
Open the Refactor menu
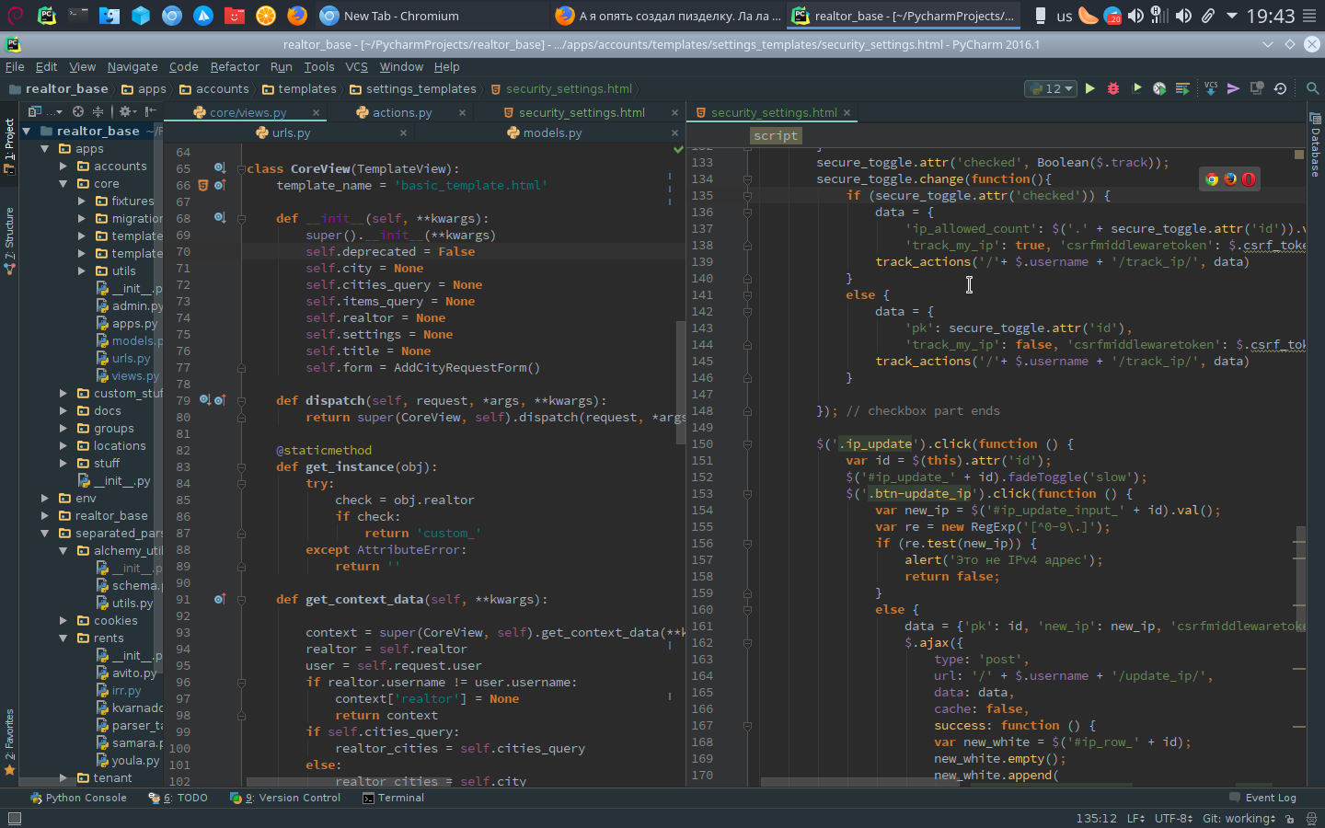tap(235, 66)
